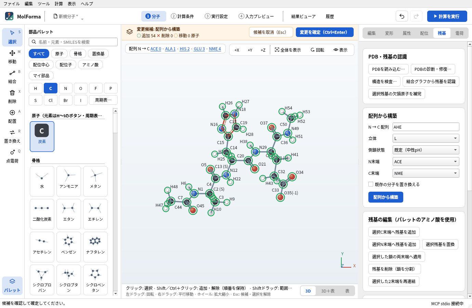Switch the view mode to 3D+表
The height and width of the screenshot is (308, 472).
328,291
